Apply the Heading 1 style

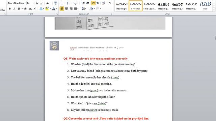click(x=163, y=6)
